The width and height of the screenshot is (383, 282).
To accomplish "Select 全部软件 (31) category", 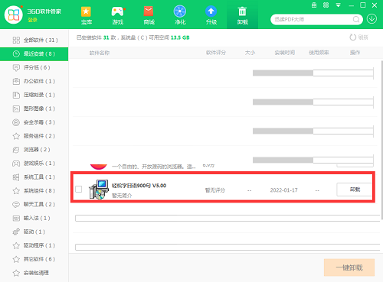I will (34, 40).
